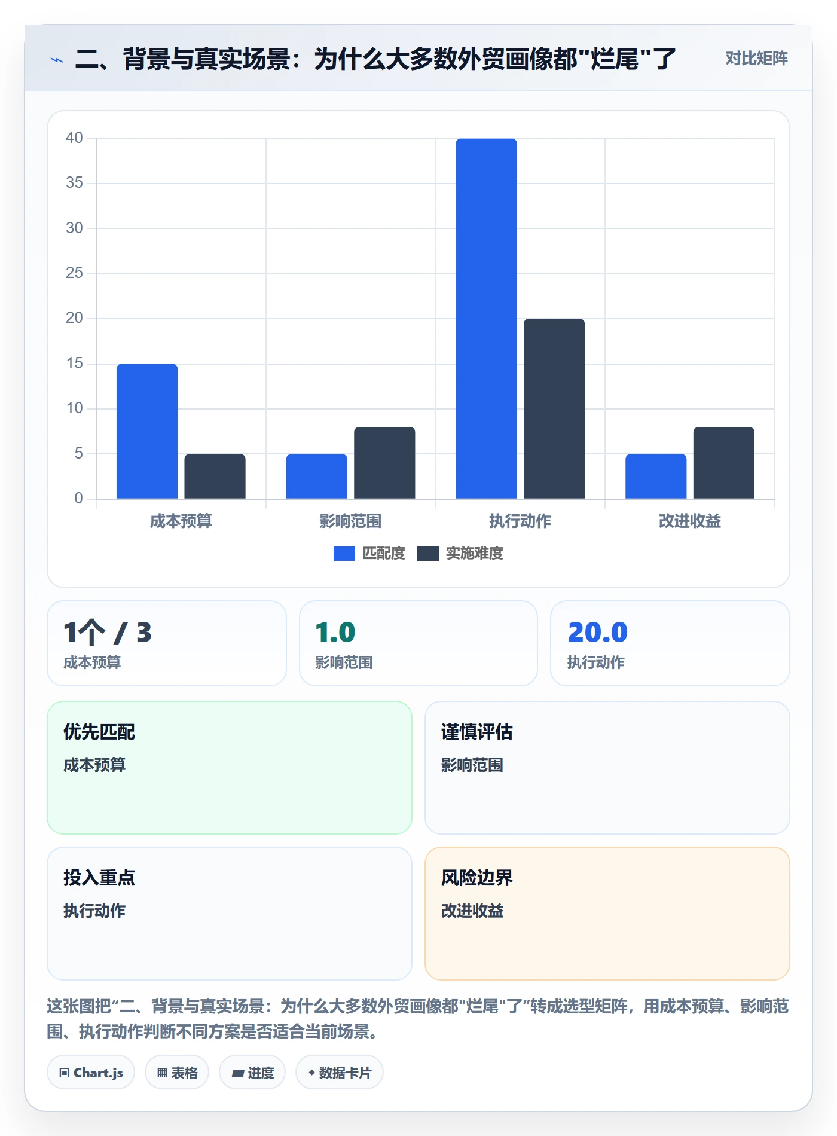Click the 改进收益 x-axis label
This screenshot has width=837, height=1136.
tap(690, 521)
